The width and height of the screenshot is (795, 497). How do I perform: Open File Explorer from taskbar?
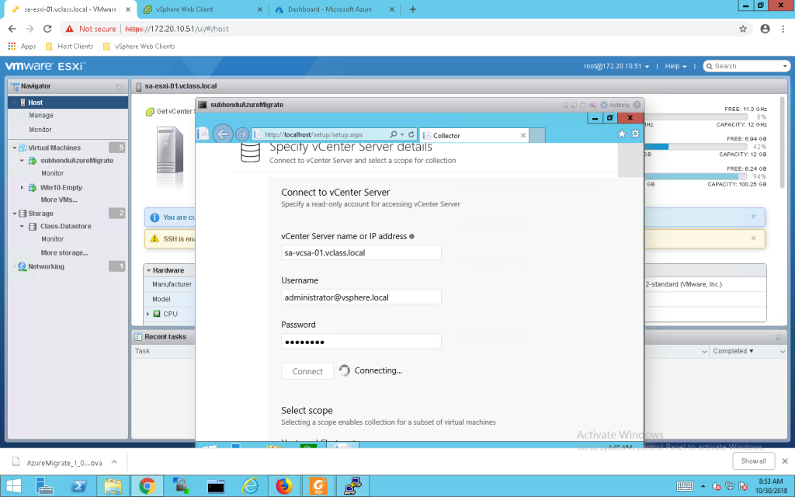[x=113, y=486]
